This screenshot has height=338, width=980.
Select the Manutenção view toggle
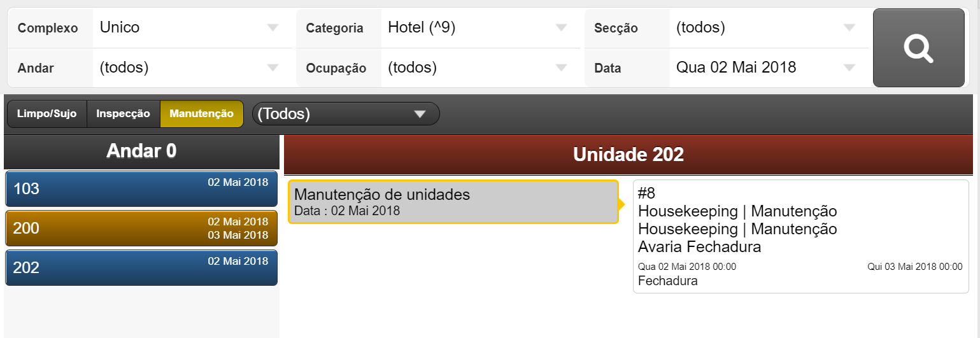pyautogui.click(x=201, y=114)
